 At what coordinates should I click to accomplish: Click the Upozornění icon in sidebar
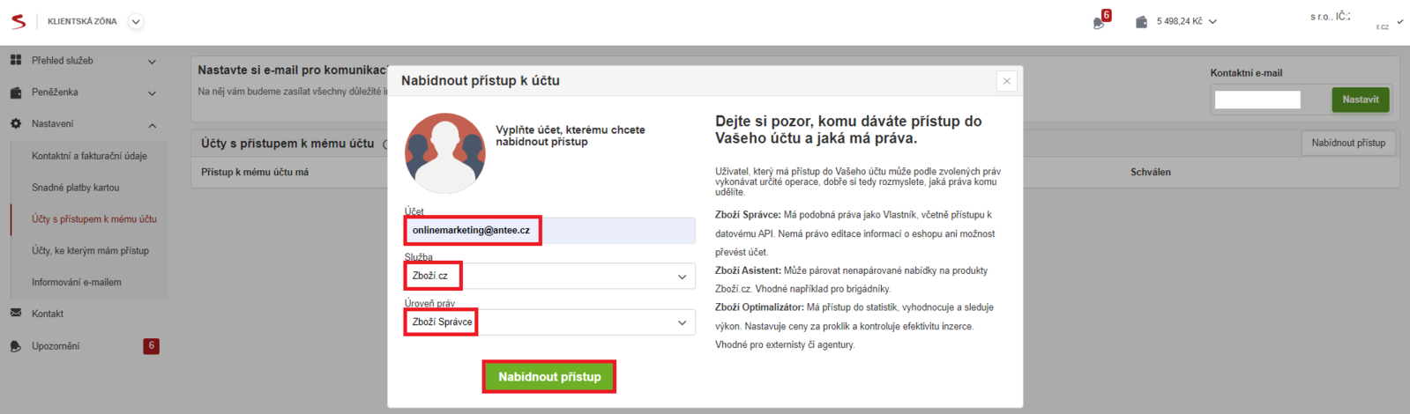[16, 346]
